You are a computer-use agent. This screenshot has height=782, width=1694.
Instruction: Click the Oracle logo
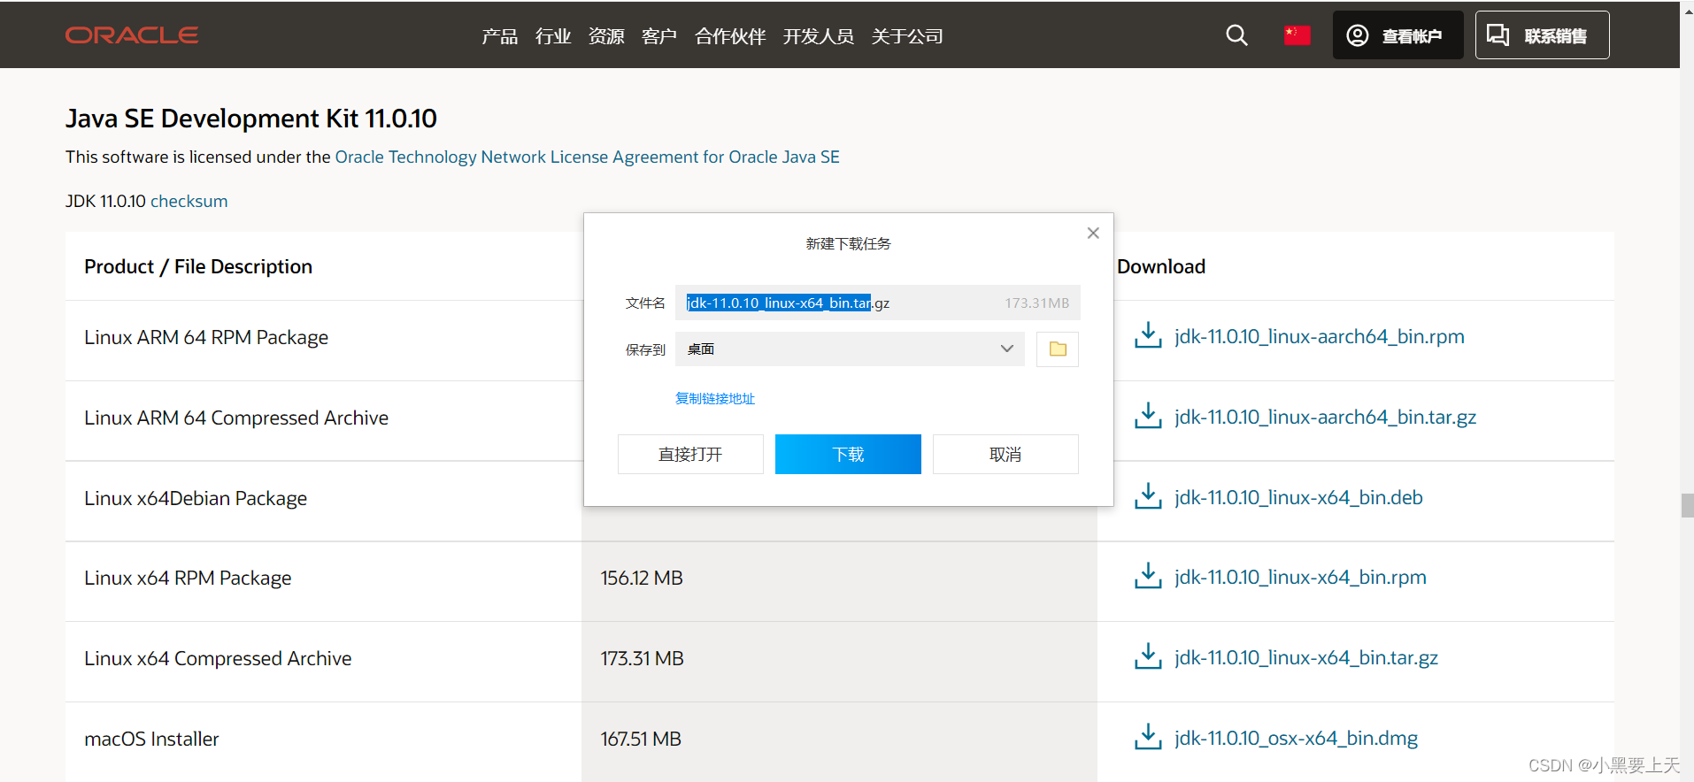coord(132,35)
